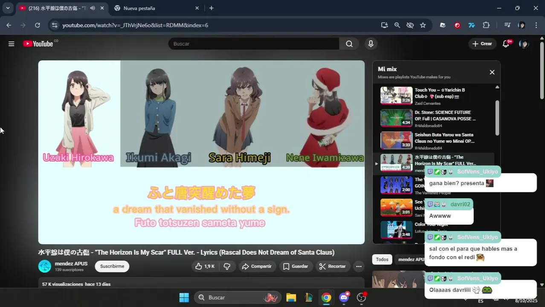This screenshot has width=545, height=307.
Task: Open the 2:00 Vanished People playlist thumbnail
Action: click(x=396, y=185)
